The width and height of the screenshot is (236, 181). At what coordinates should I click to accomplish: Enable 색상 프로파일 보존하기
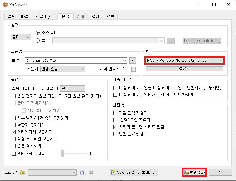[14, 139]
